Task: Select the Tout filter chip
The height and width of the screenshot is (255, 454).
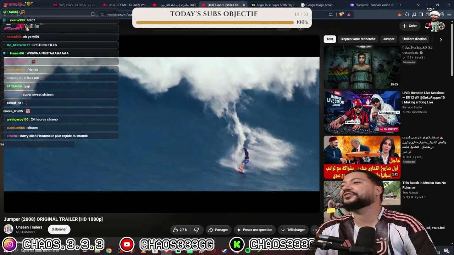Action: [x=330, y=39]
